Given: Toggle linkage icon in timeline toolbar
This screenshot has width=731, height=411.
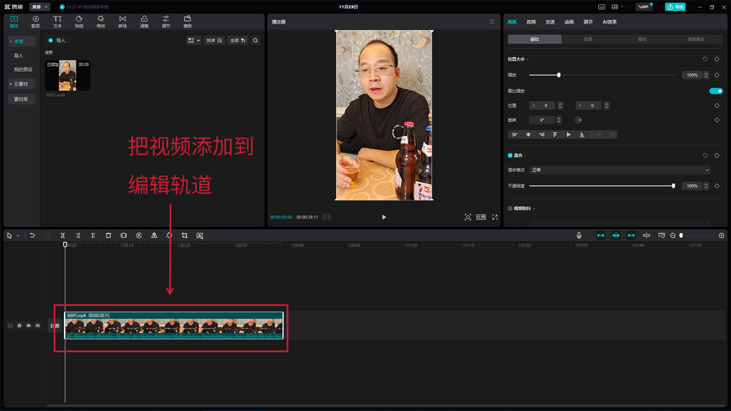Looking at the screenshot, I should (x=631, y=235).
